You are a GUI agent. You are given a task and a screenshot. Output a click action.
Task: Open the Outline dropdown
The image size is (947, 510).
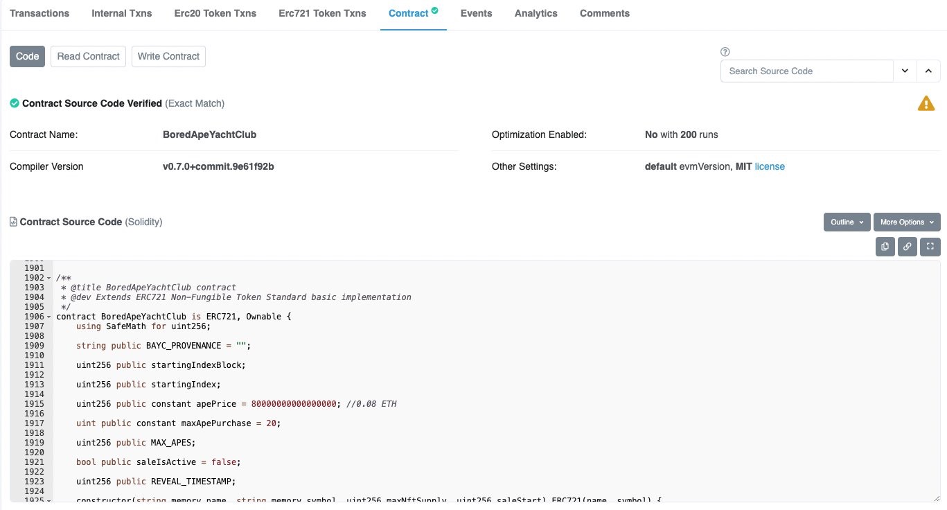click(x=847, y=222)
